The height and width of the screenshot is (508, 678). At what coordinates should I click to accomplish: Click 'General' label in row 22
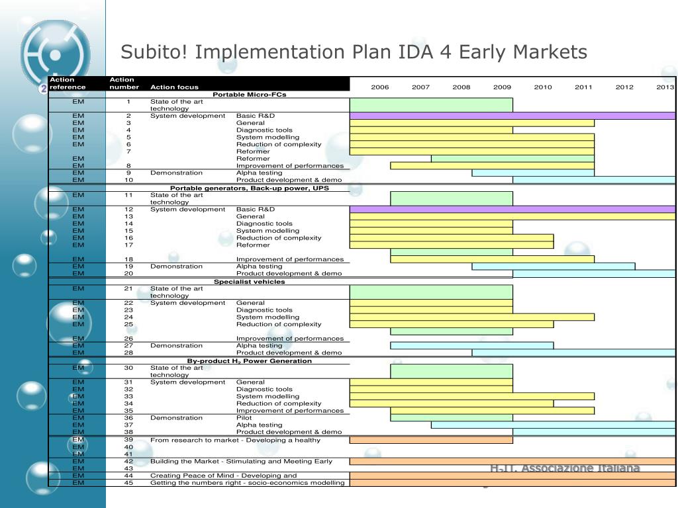250,303
